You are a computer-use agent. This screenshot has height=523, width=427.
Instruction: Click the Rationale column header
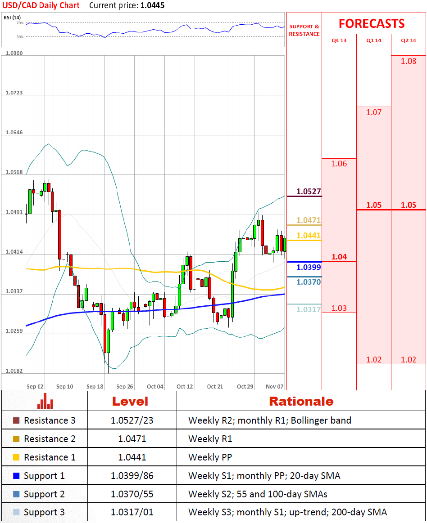click(301, 401)
